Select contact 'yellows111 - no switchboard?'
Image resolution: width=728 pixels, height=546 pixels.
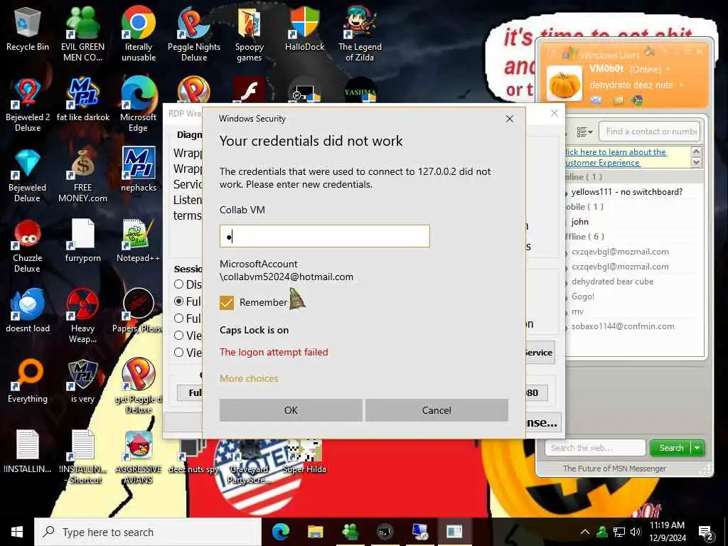pos(627,192)
